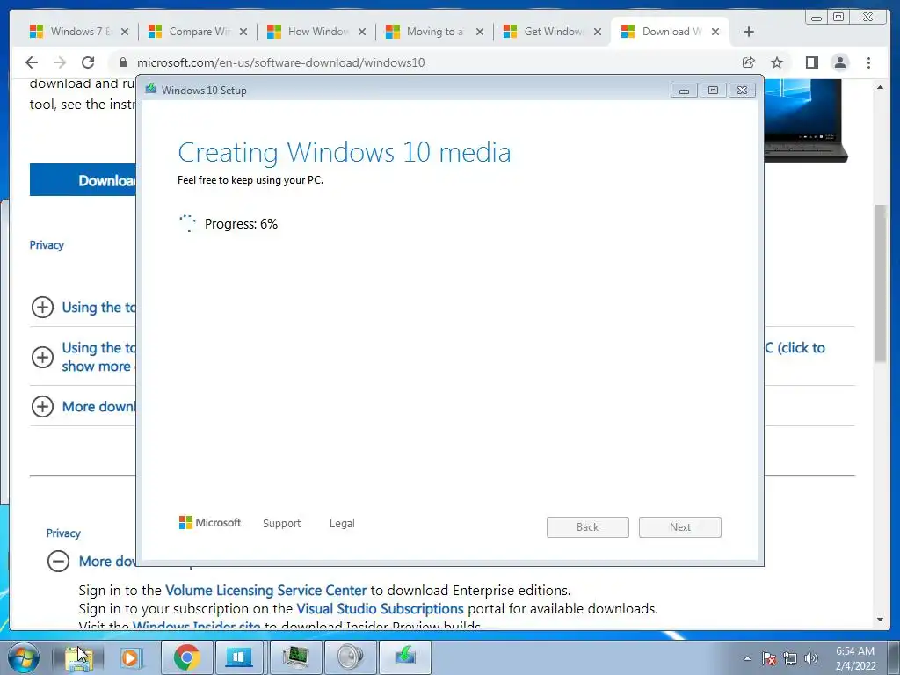Click the system monitor taskbar icon

click(x=295, y=657)
